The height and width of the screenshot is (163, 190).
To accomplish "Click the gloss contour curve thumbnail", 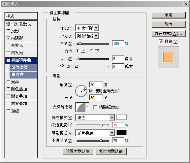I will point(80,107).
